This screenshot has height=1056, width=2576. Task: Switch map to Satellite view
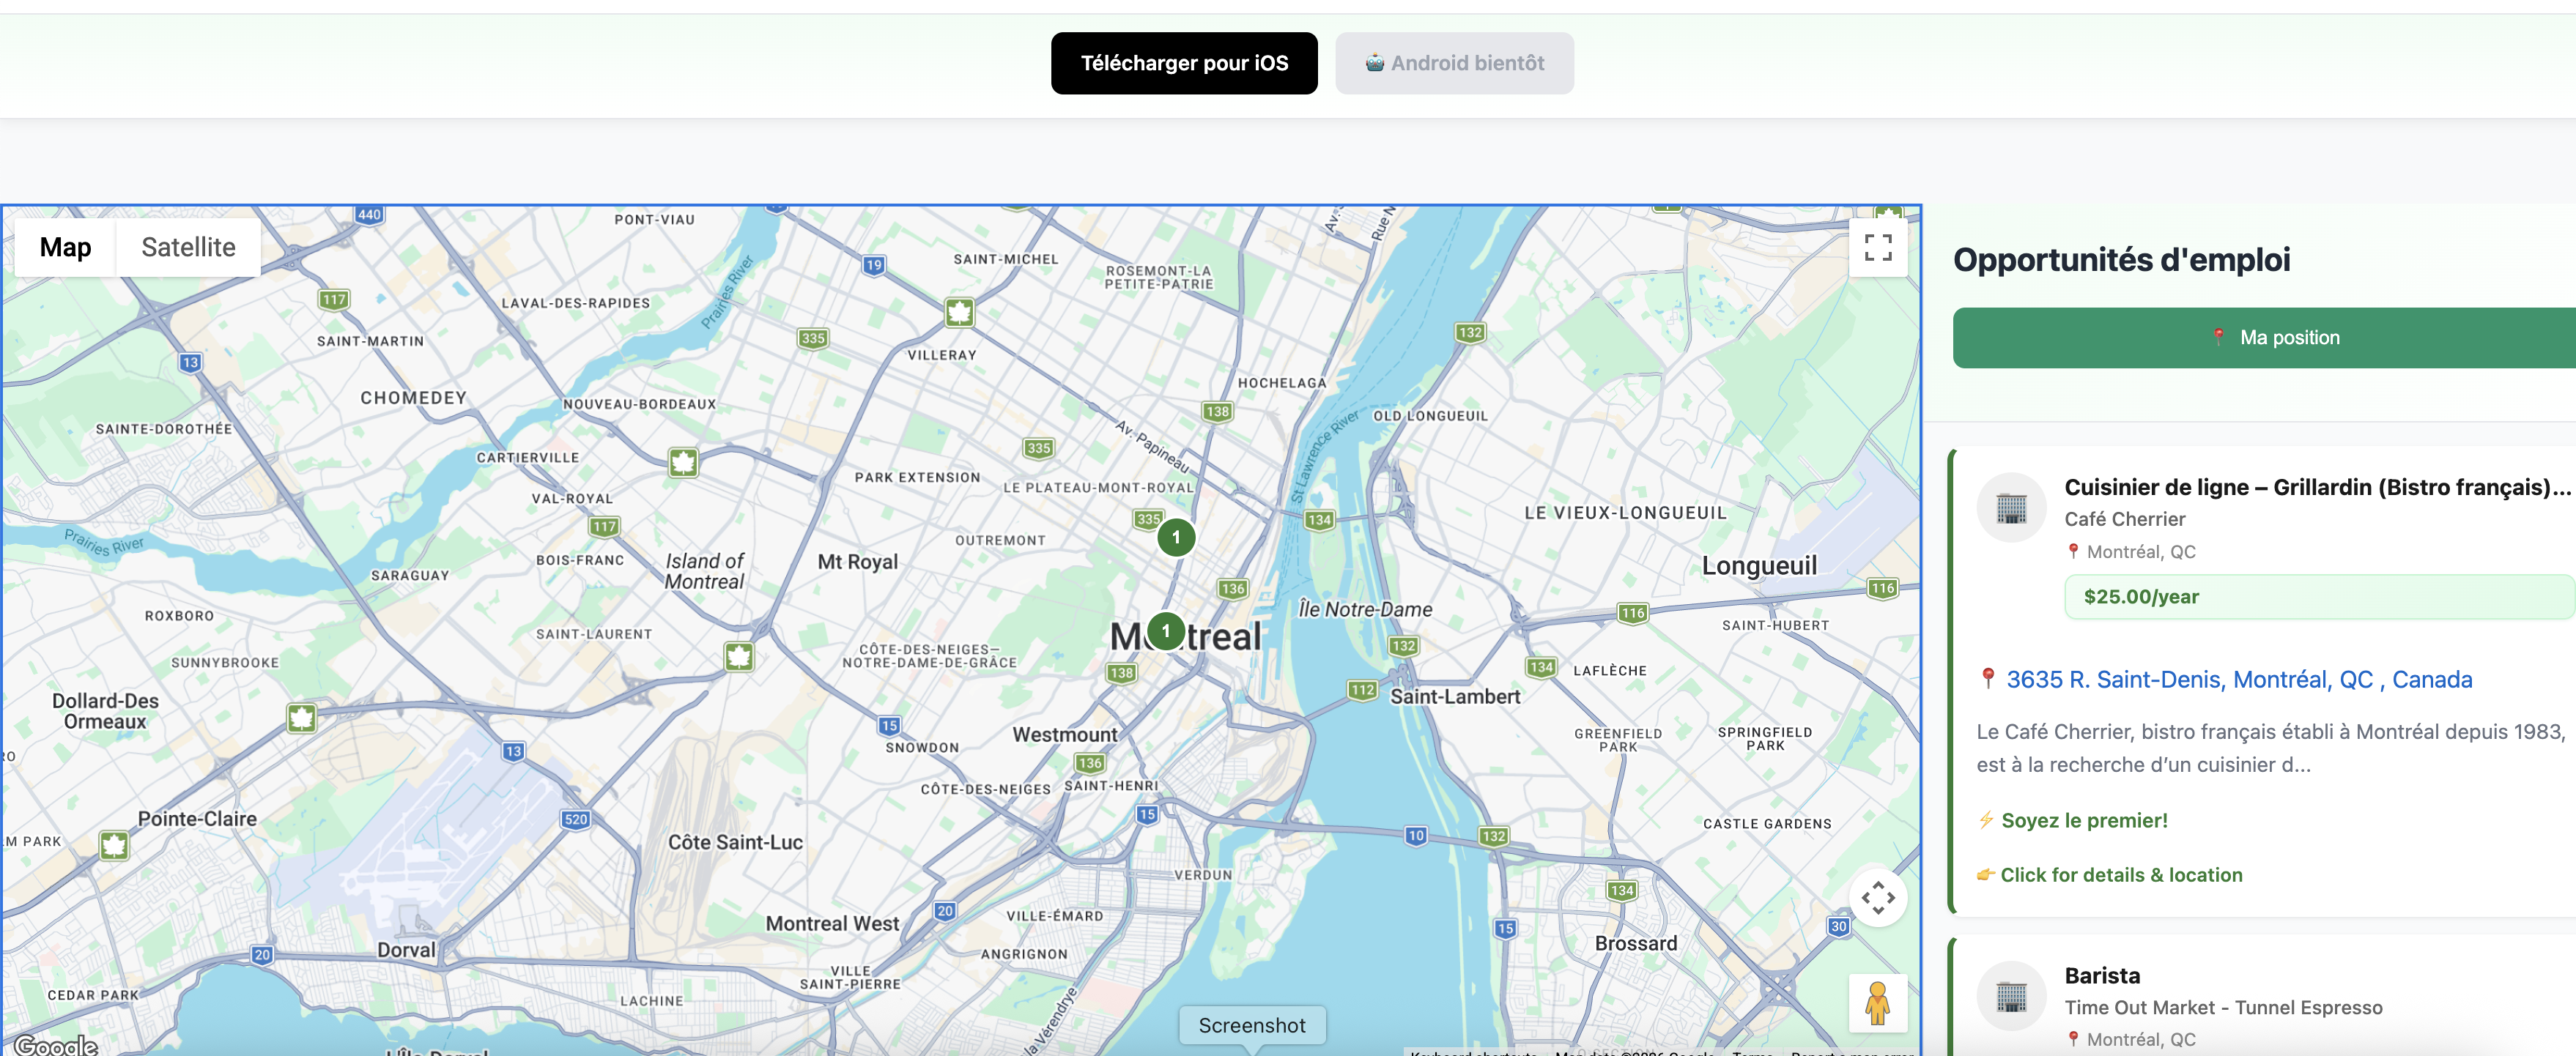click(x=188, y=247)
